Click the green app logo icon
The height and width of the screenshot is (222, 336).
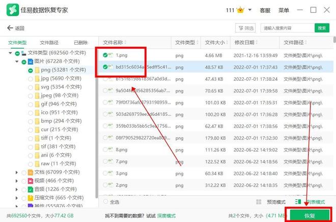12,10
